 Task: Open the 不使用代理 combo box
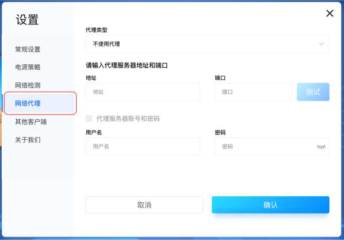tap(207, 44)
